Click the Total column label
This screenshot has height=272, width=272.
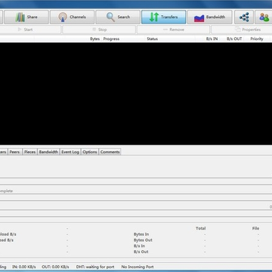(201, 228)
